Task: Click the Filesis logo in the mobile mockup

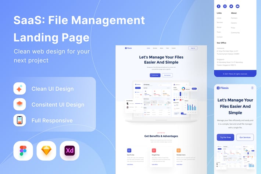Action: click(222, 88)
